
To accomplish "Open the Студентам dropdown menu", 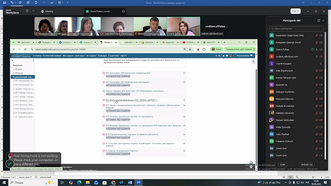I will 114,56.
